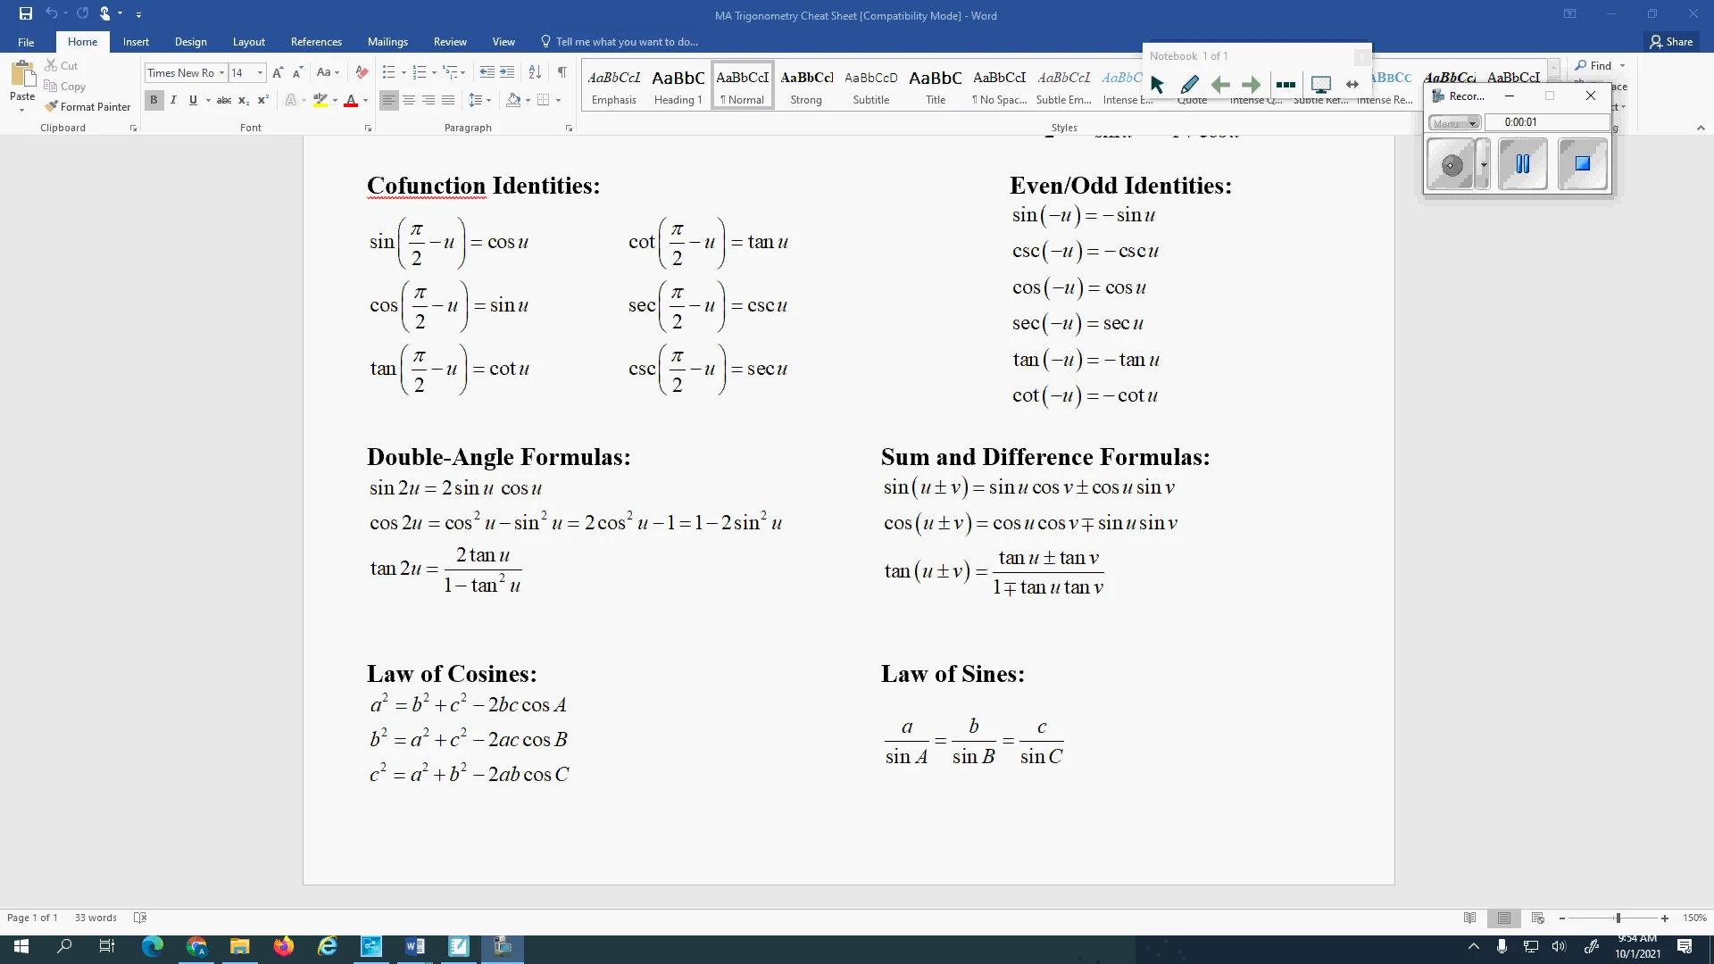Click the Tell me what you want search box

[620, 42]
